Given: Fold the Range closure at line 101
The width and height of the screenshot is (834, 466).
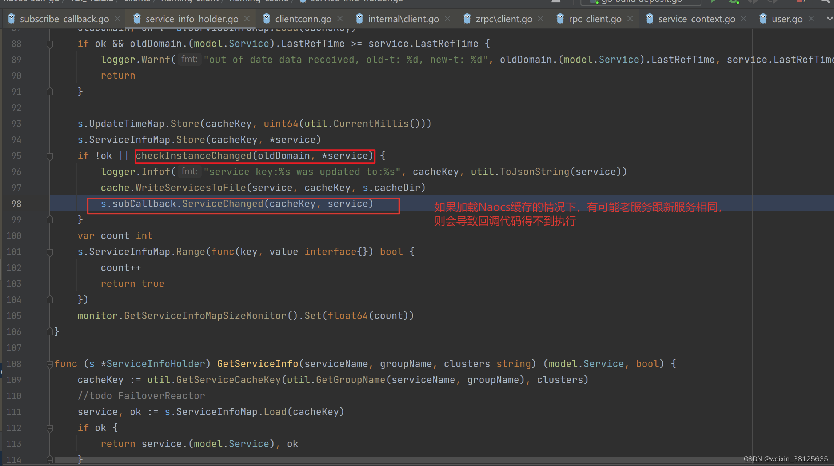Looking at the screenshot, I should tap(50, 252).
